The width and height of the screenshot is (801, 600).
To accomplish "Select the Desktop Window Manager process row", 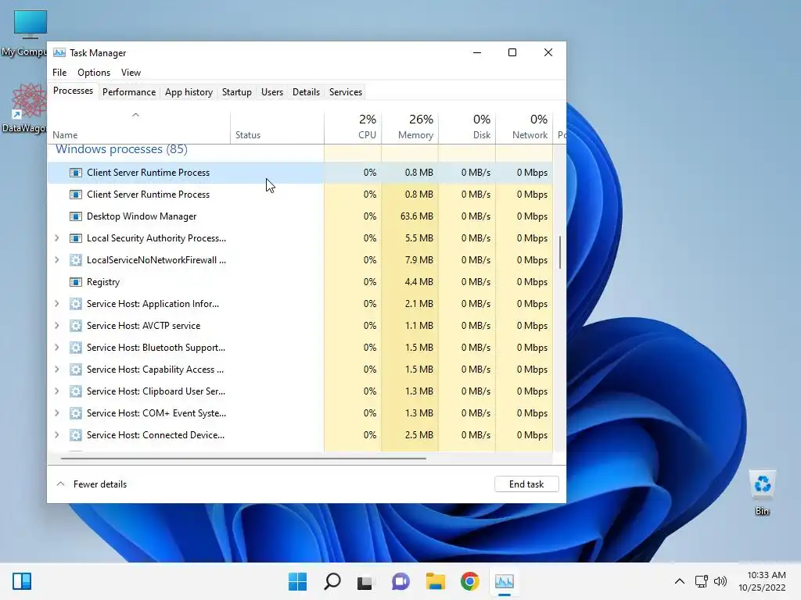I will pyautogui.click(x=300, y=216).
